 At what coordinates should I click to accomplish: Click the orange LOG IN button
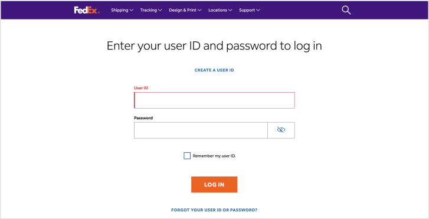[x=214, y=185]
